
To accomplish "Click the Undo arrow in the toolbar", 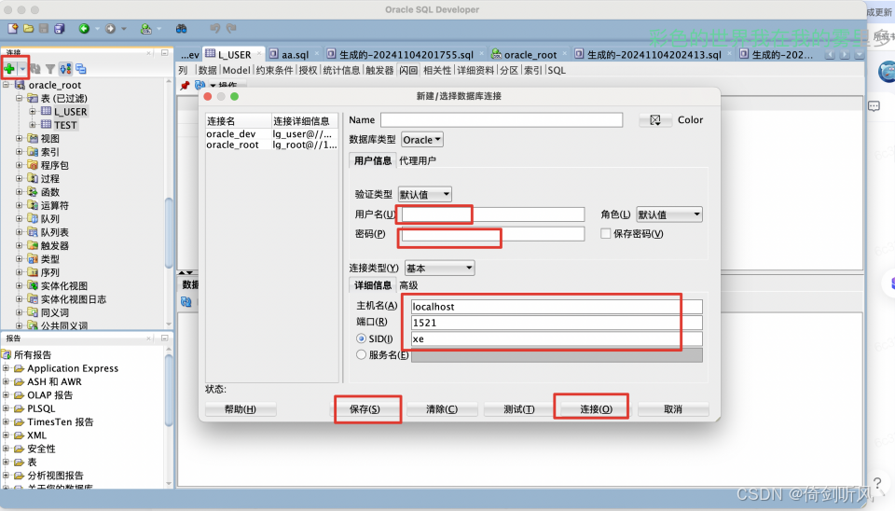I will [x=215, y=28].
